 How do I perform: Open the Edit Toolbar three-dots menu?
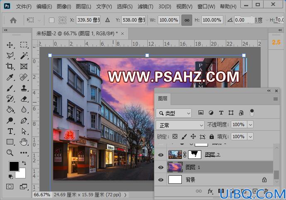[x=24, y=153]
